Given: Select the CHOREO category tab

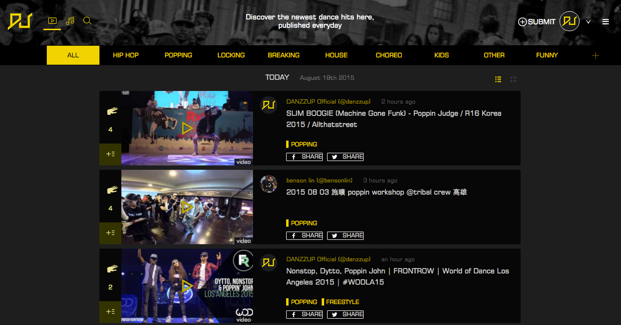Looking at the screenshot, I should point(389,55).
